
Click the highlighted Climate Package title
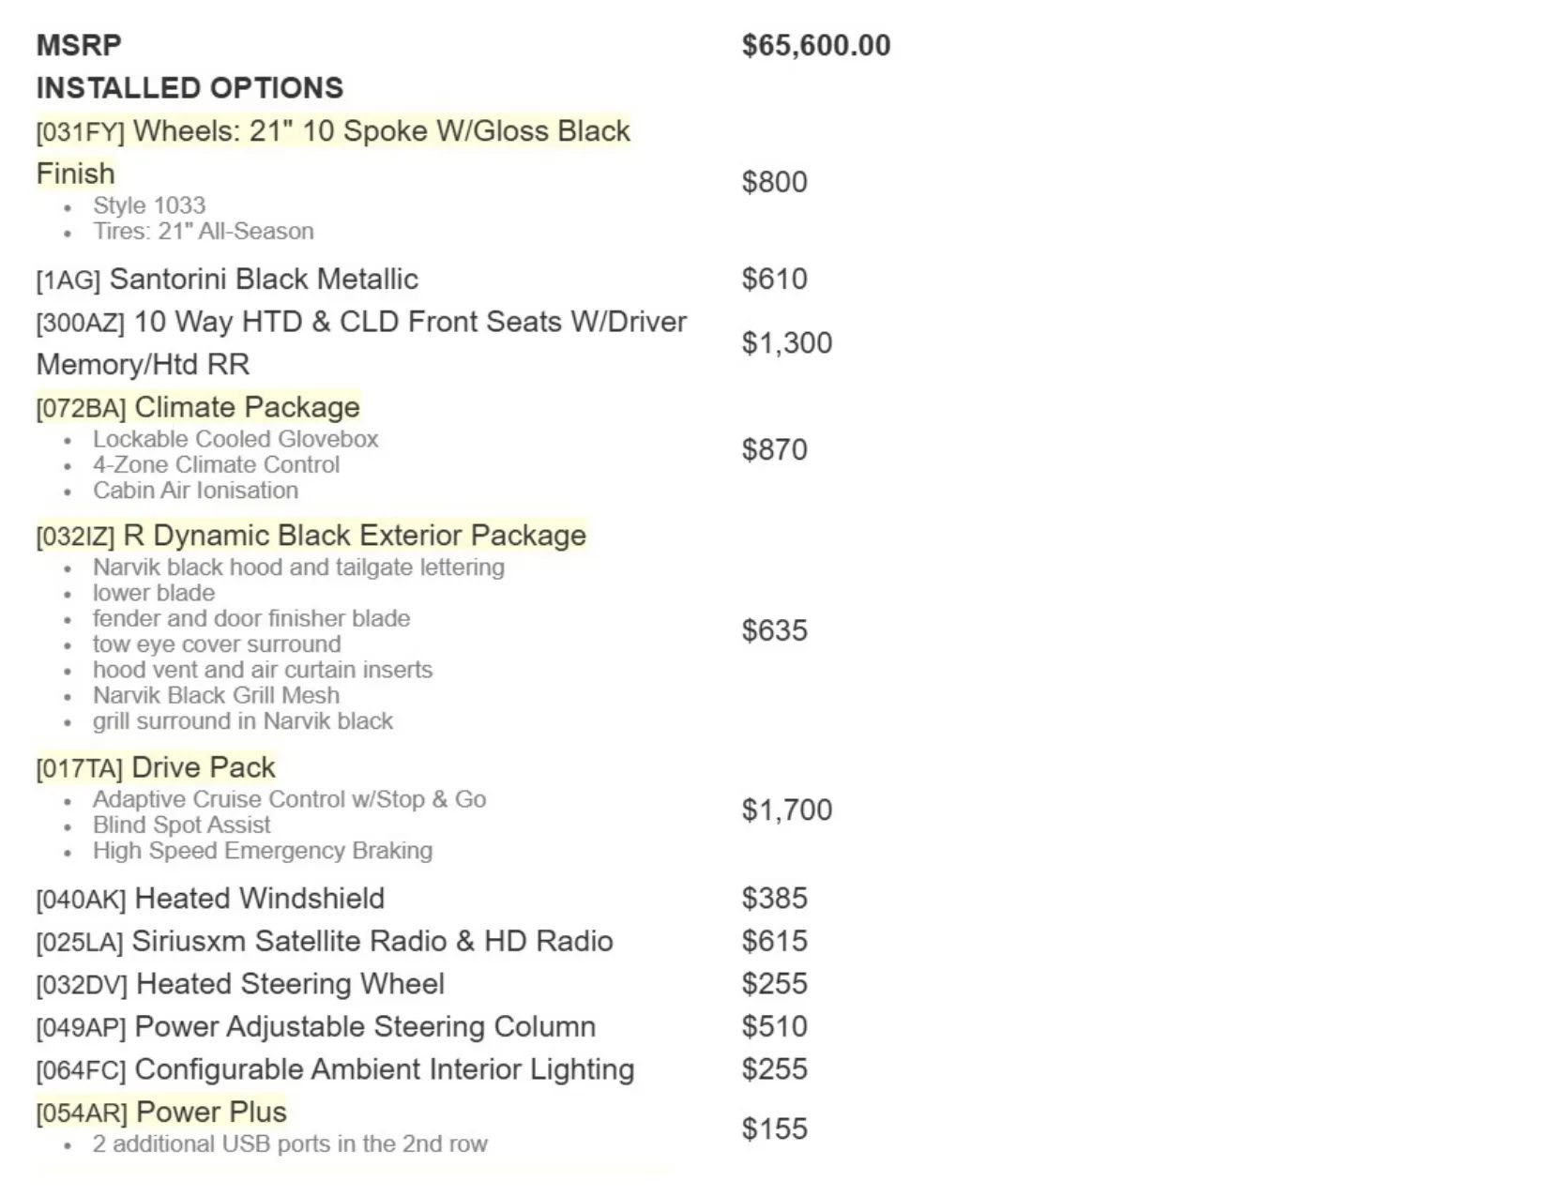pyautogui.click(x=198, y=407)
